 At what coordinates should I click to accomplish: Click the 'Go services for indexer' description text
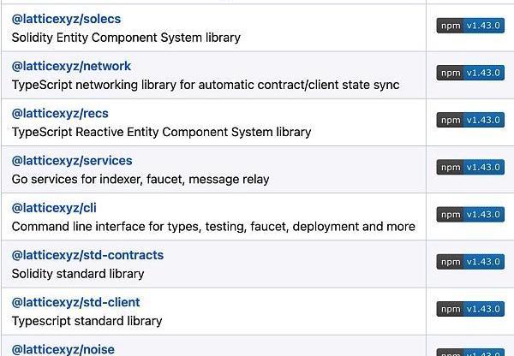coord(140,180)
